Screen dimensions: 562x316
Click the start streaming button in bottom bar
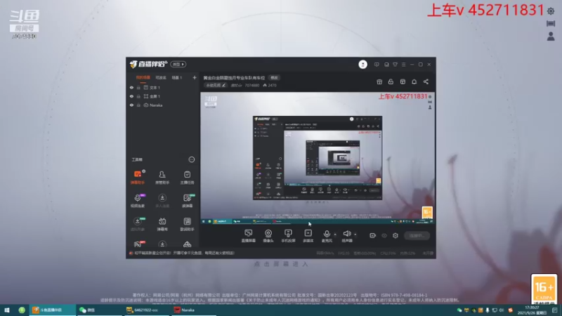point(417,235)
